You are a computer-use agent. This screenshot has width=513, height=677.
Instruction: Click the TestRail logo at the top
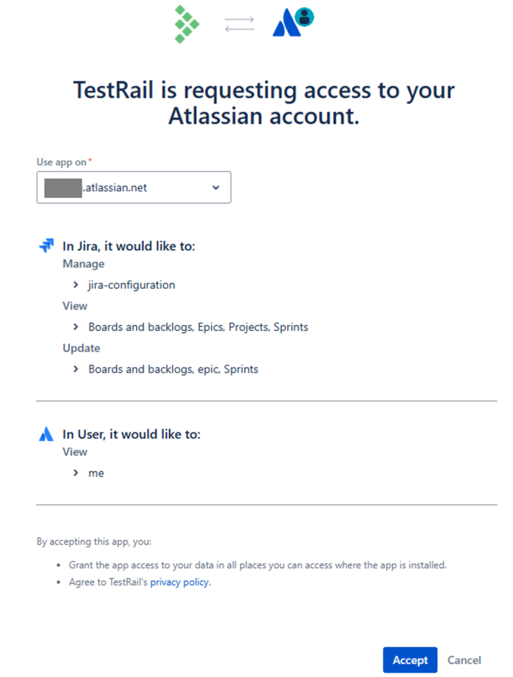[187, 24]
